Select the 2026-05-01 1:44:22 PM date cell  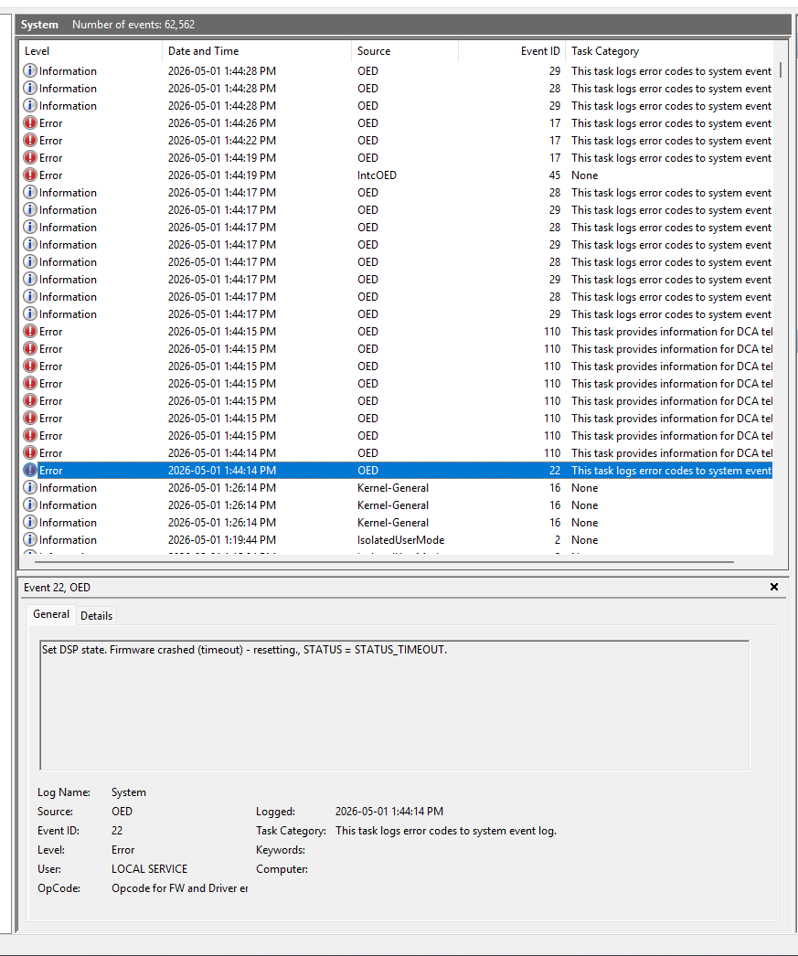(x=222, y=140)
